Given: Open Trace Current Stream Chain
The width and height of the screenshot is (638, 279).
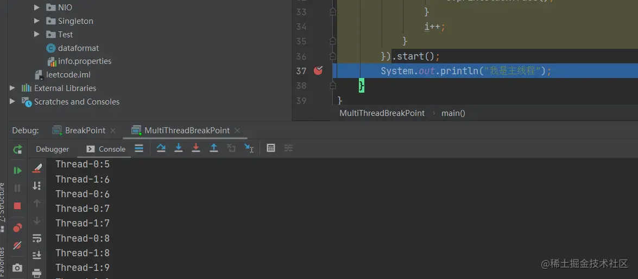Looking at the screenshot, I should 288,148.
